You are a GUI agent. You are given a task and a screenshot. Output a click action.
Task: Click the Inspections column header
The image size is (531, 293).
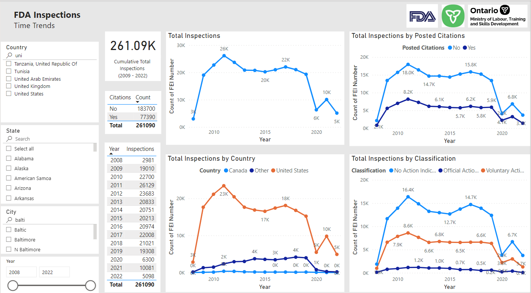pos(140,149)
